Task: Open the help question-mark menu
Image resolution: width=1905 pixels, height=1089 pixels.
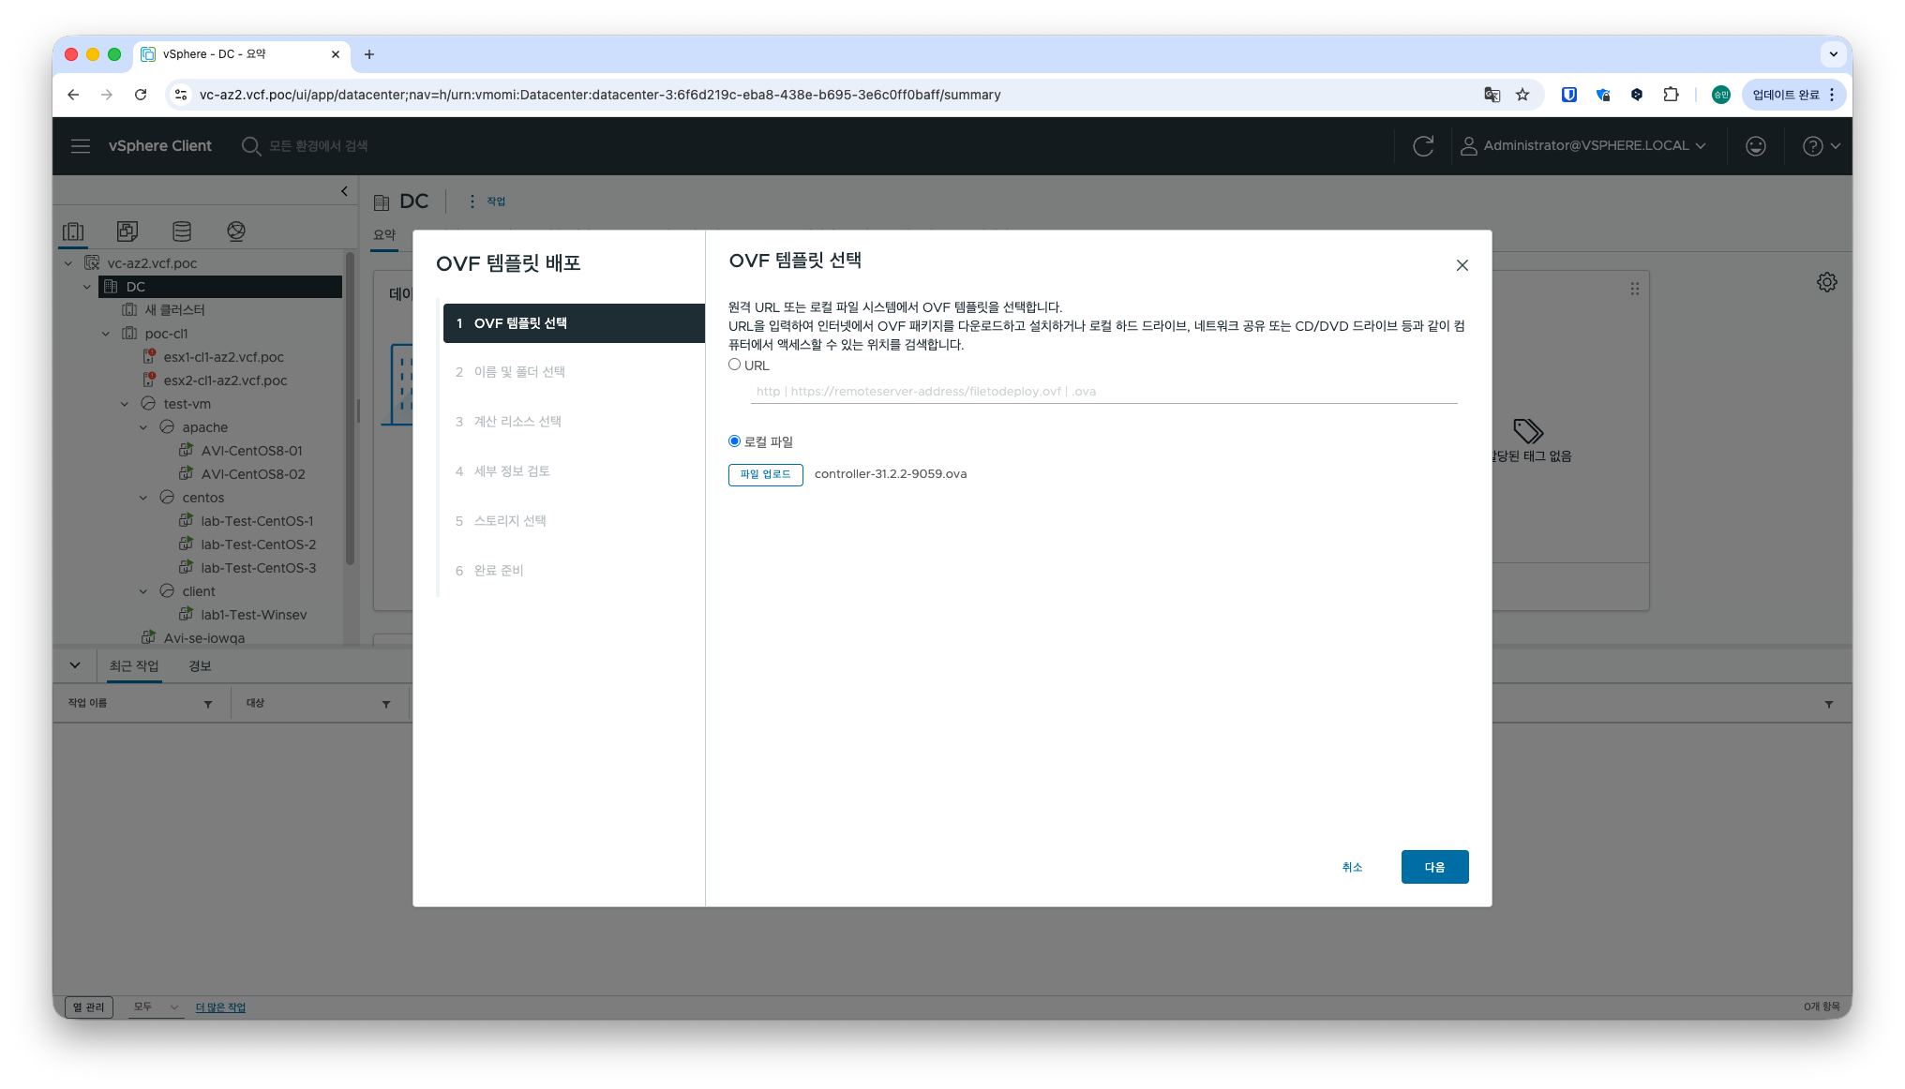Action: [1822, 146]
